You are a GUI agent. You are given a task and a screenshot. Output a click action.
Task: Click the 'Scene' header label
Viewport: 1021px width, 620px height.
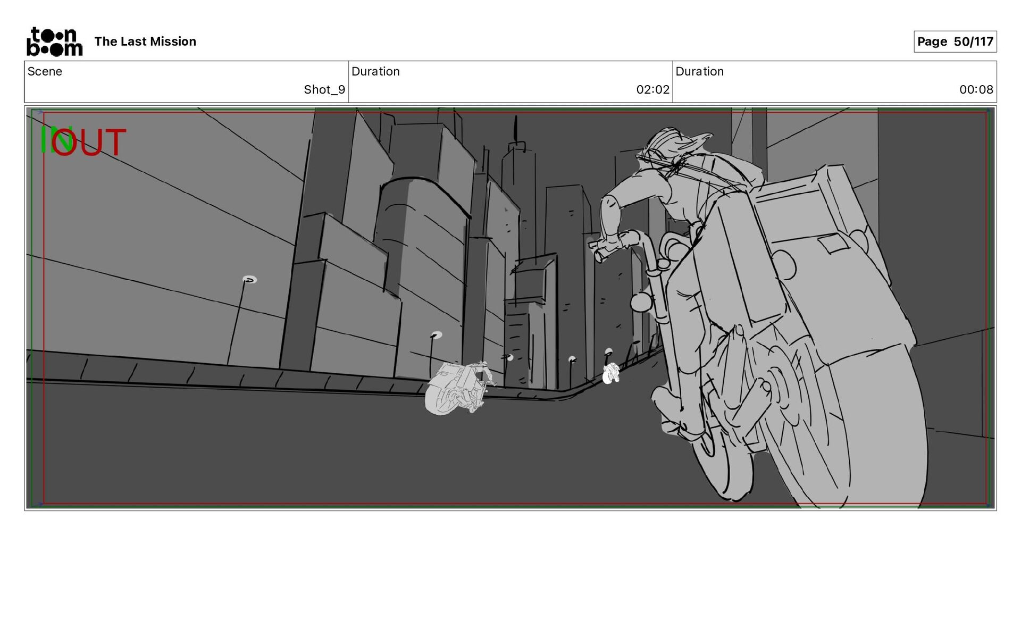pyautogui.click(x=45, y=71)
